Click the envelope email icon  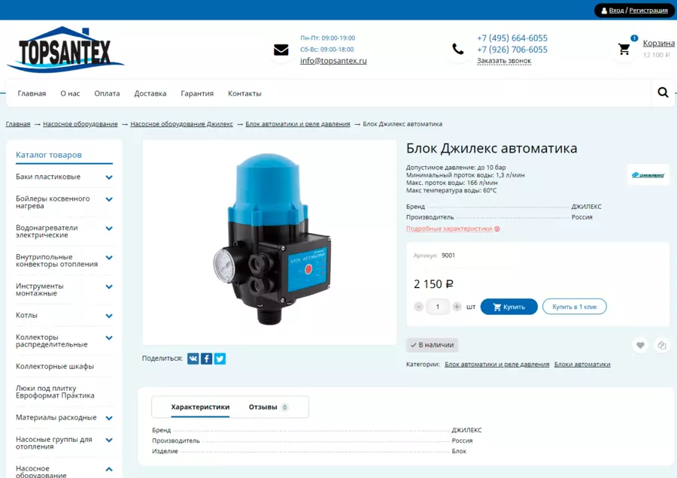pos(281,50)
